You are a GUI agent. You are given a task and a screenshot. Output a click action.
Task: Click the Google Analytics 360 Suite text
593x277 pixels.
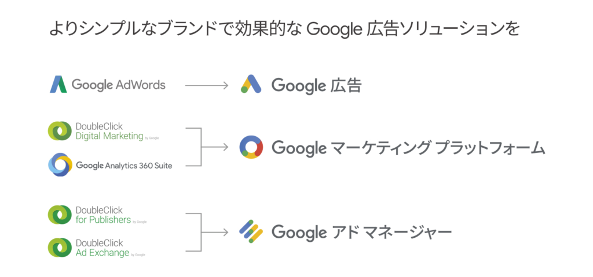pyautogui.click(x=124, y=166)
